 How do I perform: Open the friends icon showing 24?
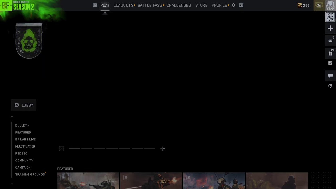[x=330, y=53]
